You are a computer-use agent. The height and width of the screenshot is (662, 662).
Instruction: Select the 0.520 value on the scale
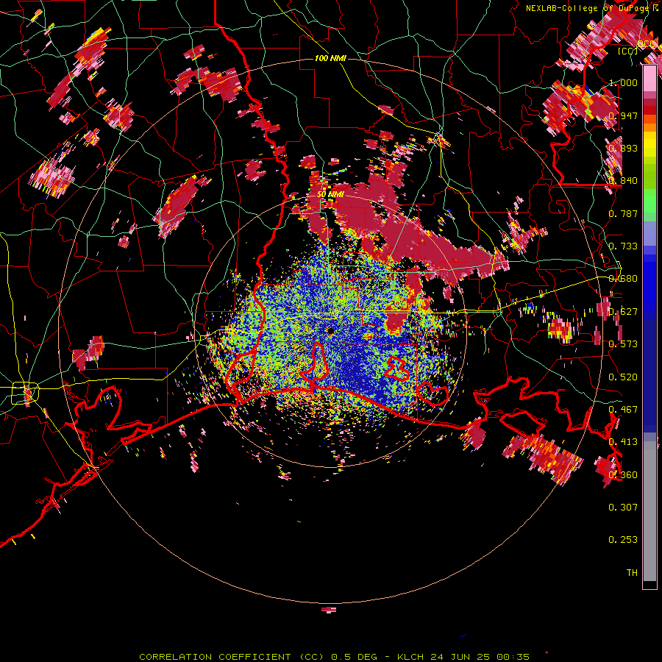pos(623,377)
